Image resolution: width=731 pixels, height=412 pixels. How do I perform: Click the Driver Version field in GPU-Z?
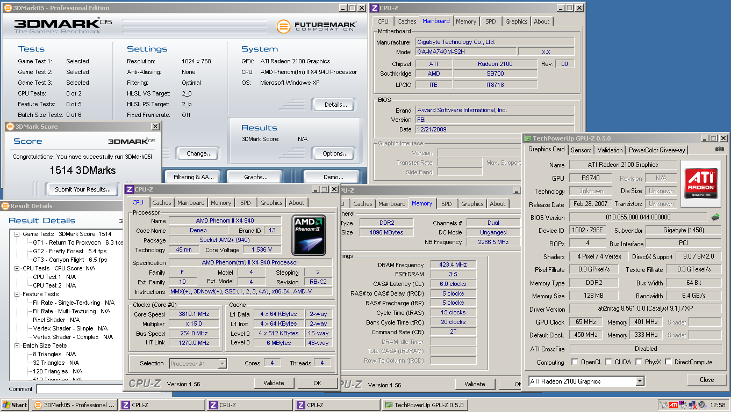pyautogui.click(x=645, y=309)
